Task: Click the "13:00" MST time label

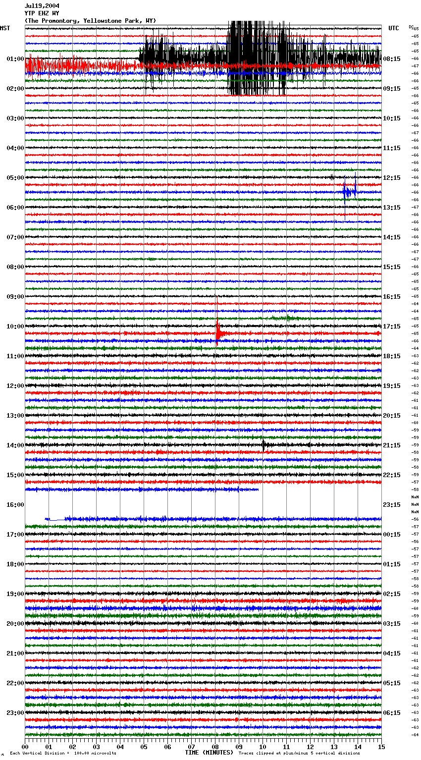Action: (x=15, y=415)
